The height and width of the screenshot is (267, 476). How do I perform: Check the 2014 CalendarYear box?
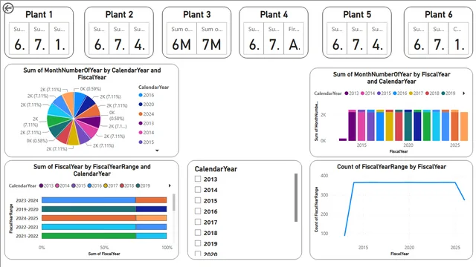click(198, 190)
